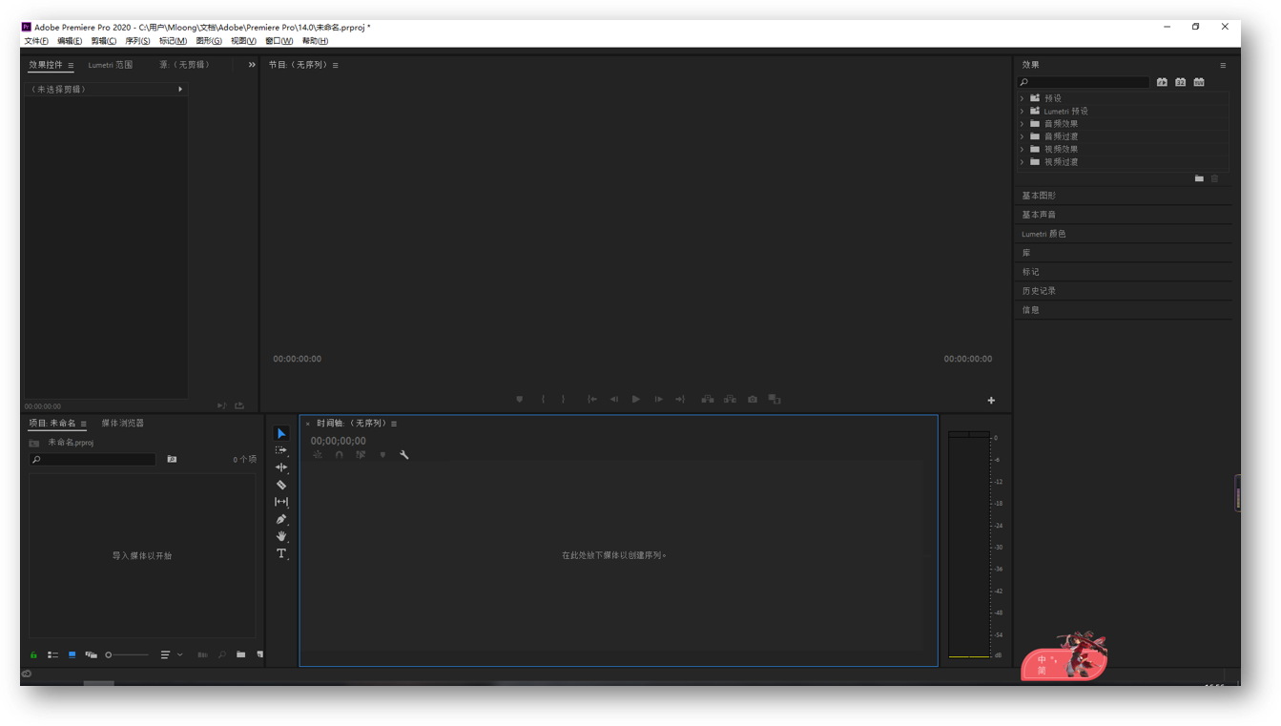Click the YUV effects filter icon
Viewport: 1281px width, 726px height.
click(x=1199, y=82)
